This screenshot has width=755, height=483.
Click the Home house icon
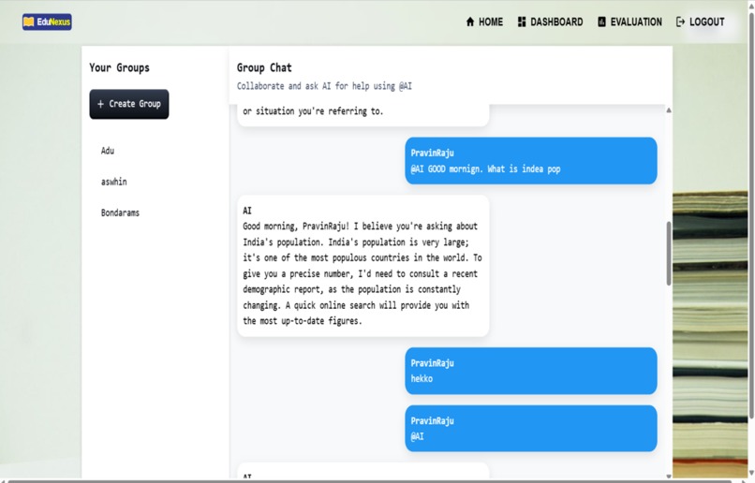point(470,22)
